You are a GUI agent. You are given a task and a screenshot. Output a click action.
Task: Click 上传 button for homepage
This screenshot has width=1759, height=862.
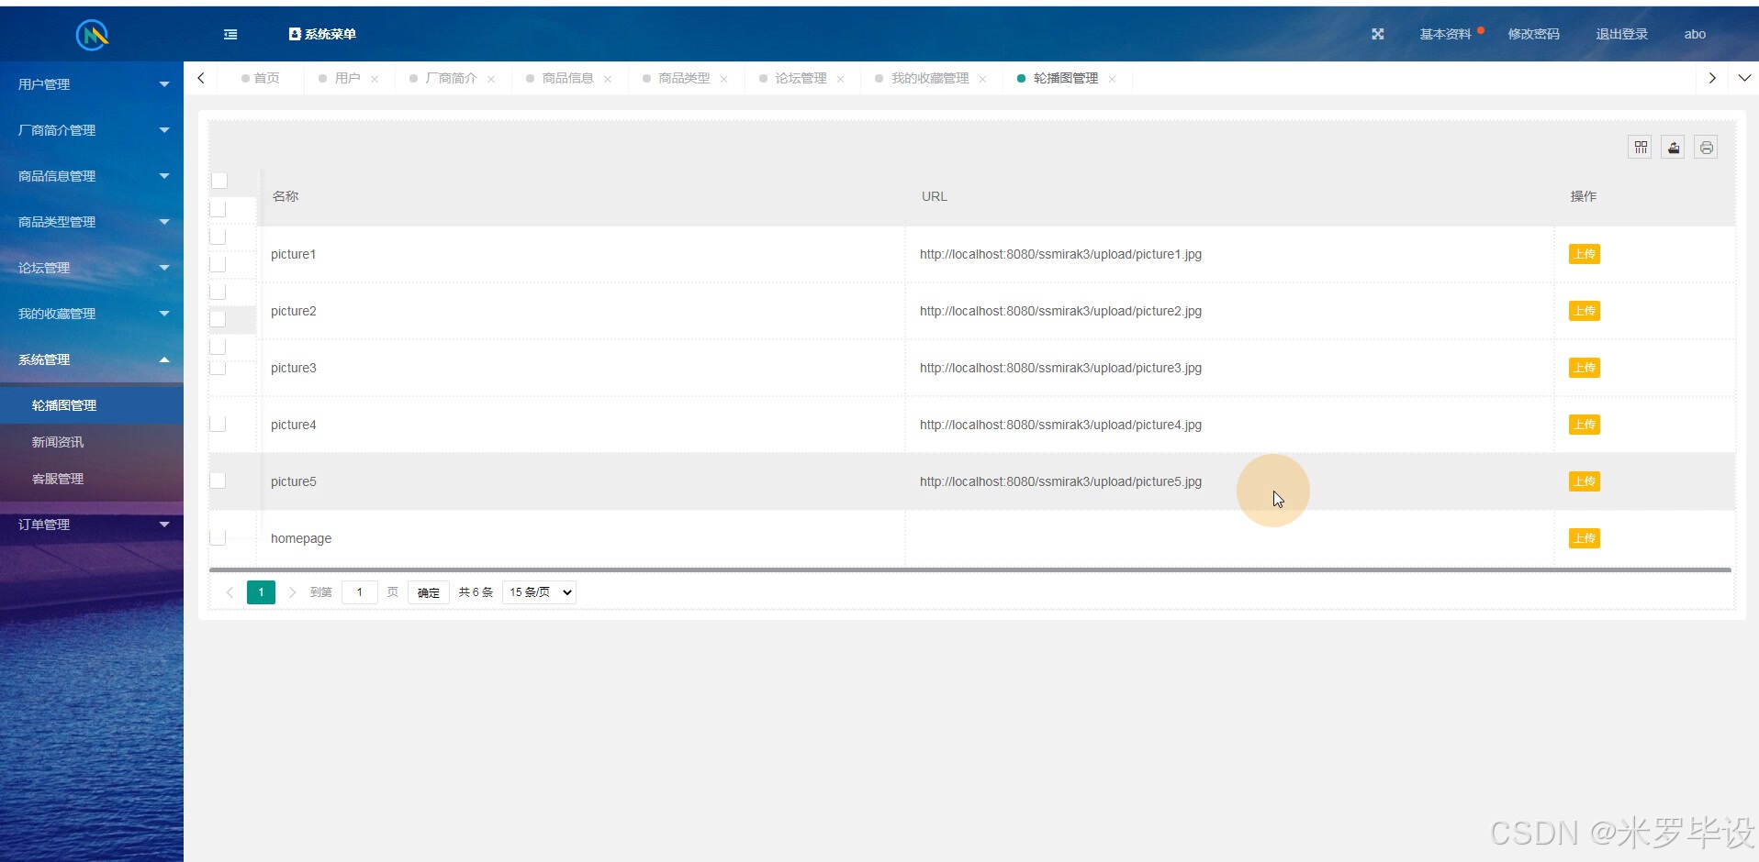[1585, 538]
